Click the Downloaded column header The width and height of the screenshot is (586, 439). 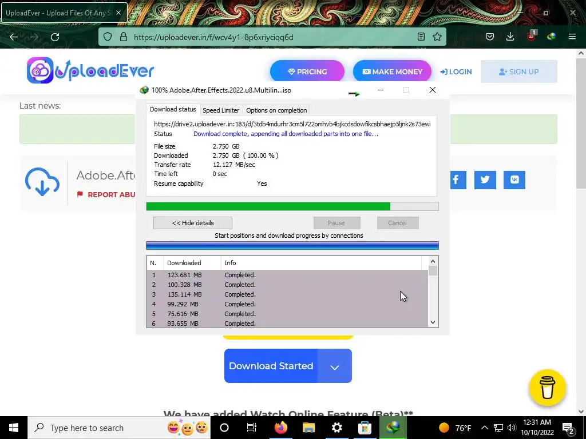(192, 263)
